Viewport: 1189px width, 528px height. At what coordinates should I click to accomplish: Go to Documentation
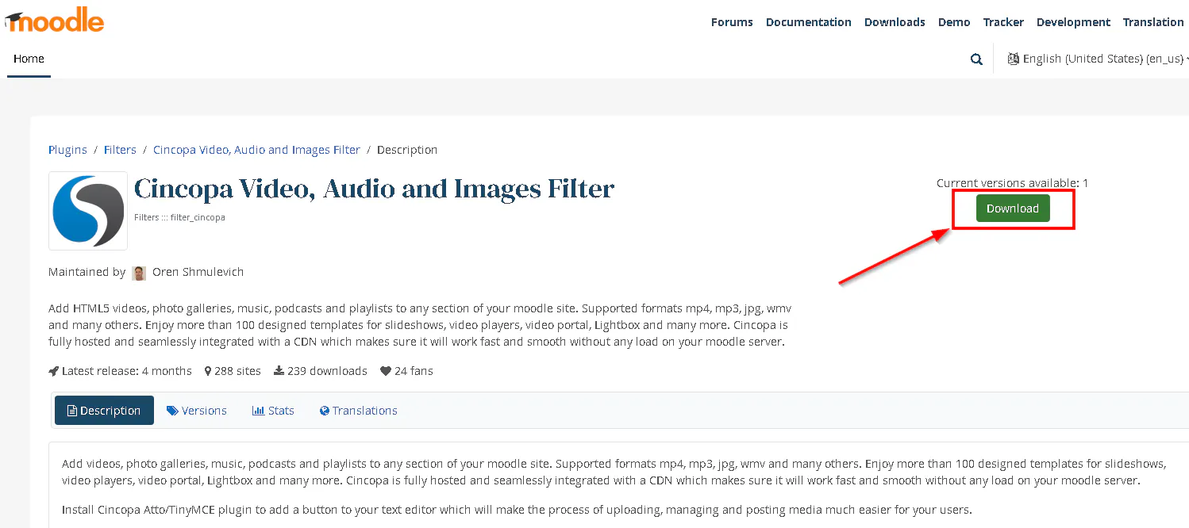pos(809,22)
